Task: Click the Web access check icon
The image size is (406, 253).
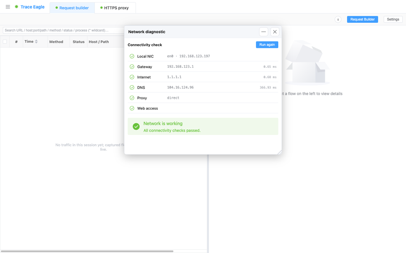Action: coord(132,108)
